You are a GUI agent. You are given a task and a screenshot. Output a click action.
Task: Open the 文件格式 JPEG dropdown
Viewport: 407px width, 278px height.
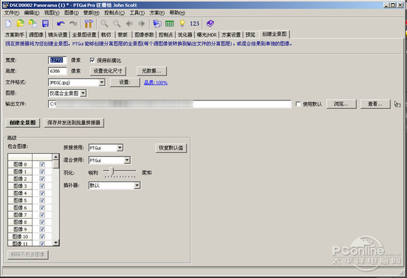click(x=102, y=82)
